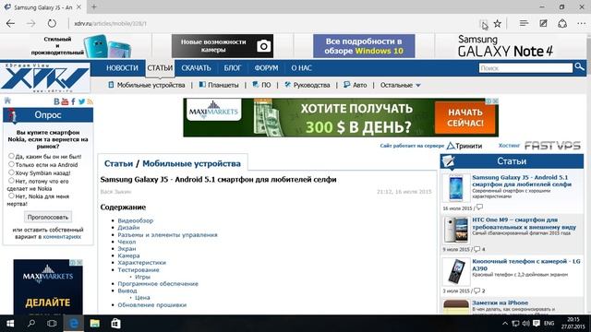Open the site's RSS feed icon

coord(90,101)
